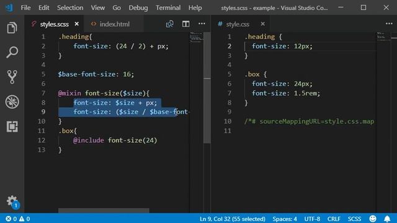The height and width of the screenshot is (223, 397).
Task: Click font-size: 1.5rem; in style.css
Action: (286, 93)
